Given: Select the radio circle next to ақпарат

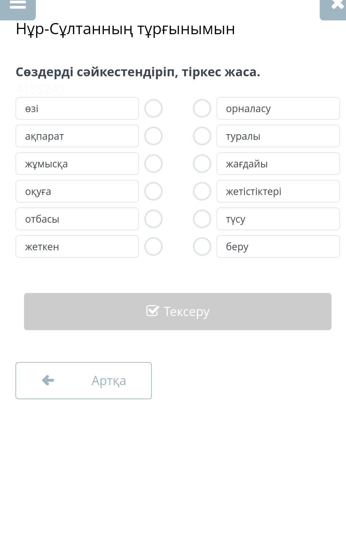Looking at the screenshot, I should (x=153, y=136).
